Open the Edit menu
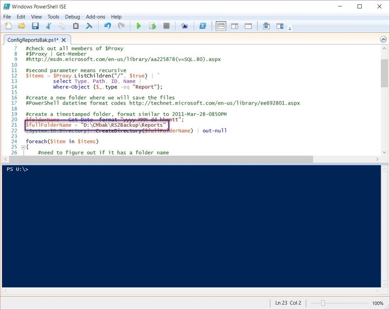The width and height of the screenshot is (390, 310). (21, 17)
